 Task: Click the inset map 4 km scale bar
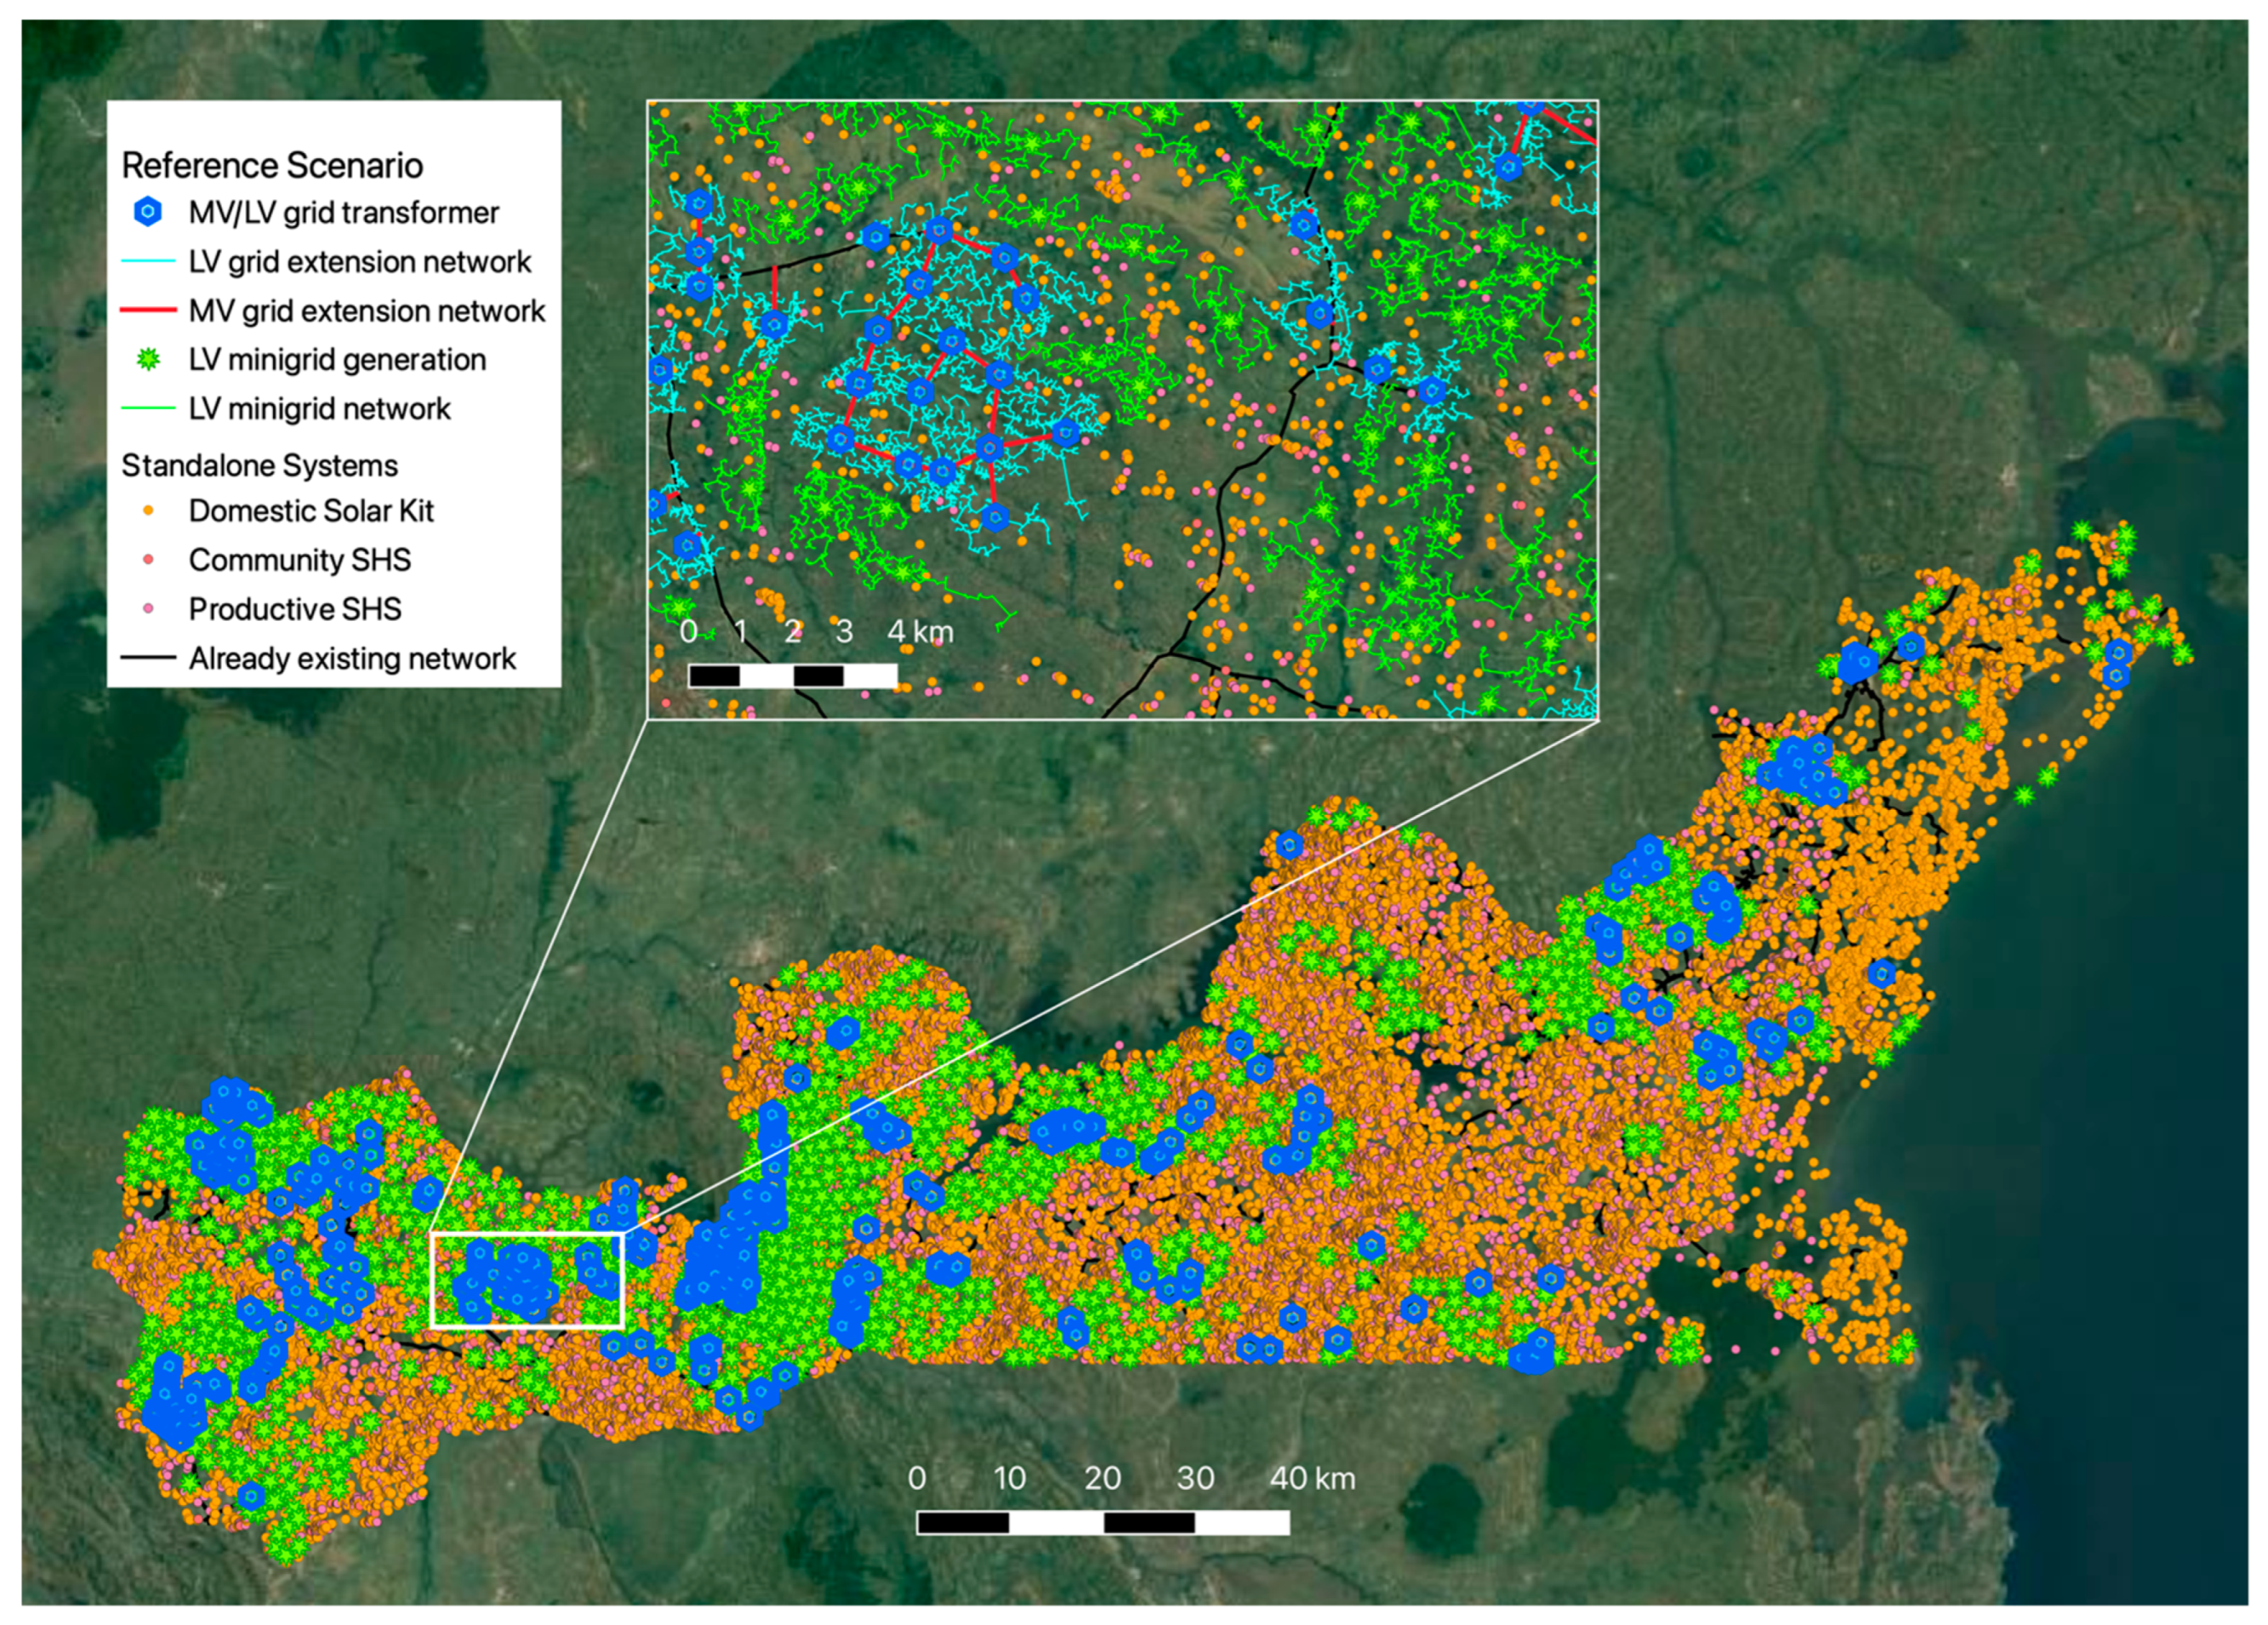pos(792,676)
